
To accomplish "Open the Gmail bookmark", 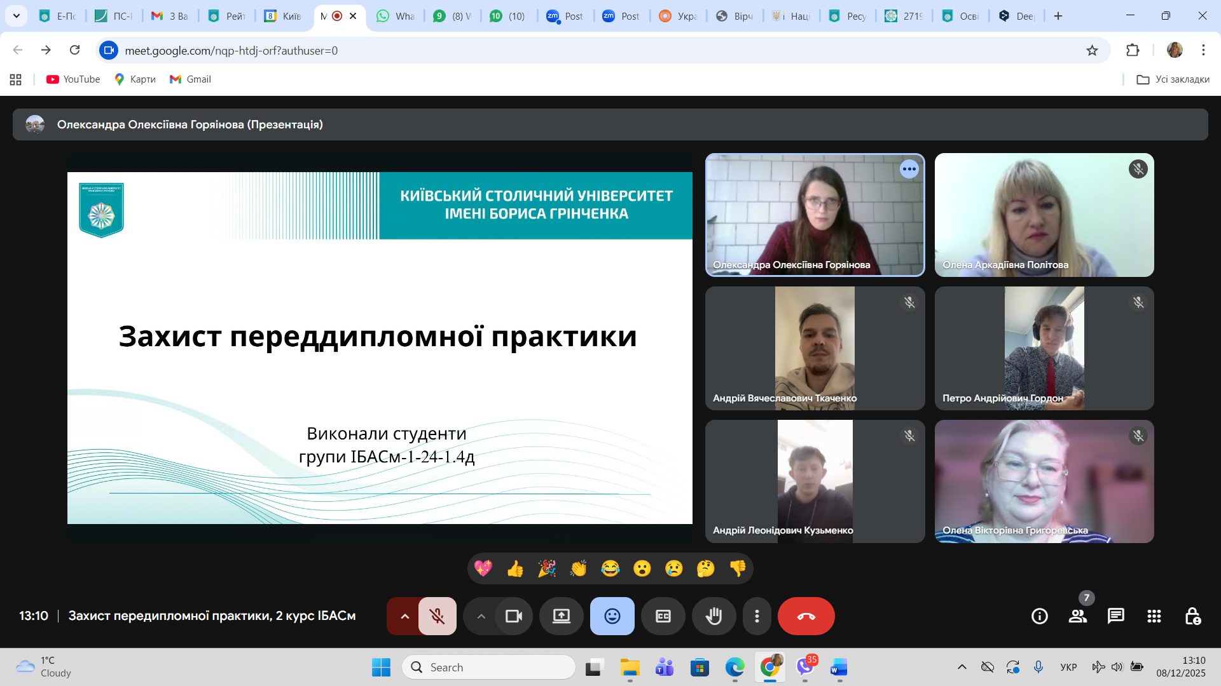I will 190,79.
